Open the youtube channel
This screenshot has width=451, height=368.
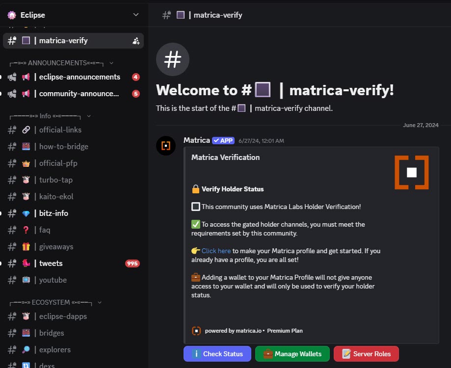click(73, 280)
